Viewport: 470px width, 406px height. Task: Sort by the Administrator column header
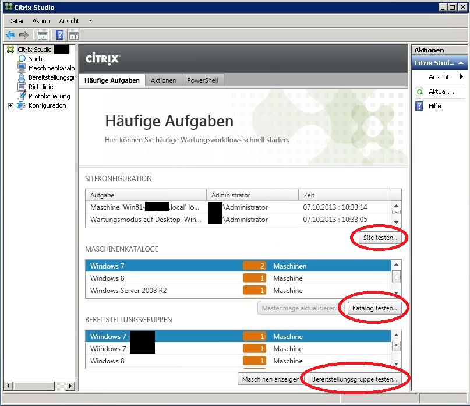253,195
